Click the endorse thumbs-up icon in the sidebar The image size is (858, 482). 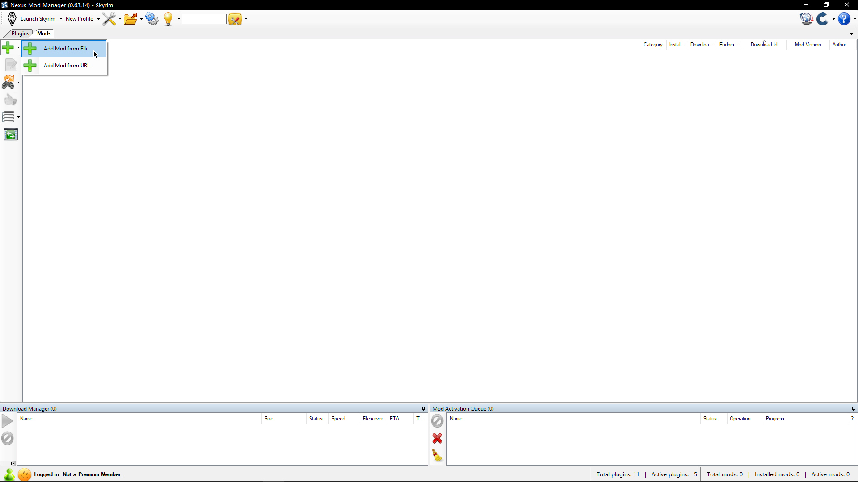[10, 100]
